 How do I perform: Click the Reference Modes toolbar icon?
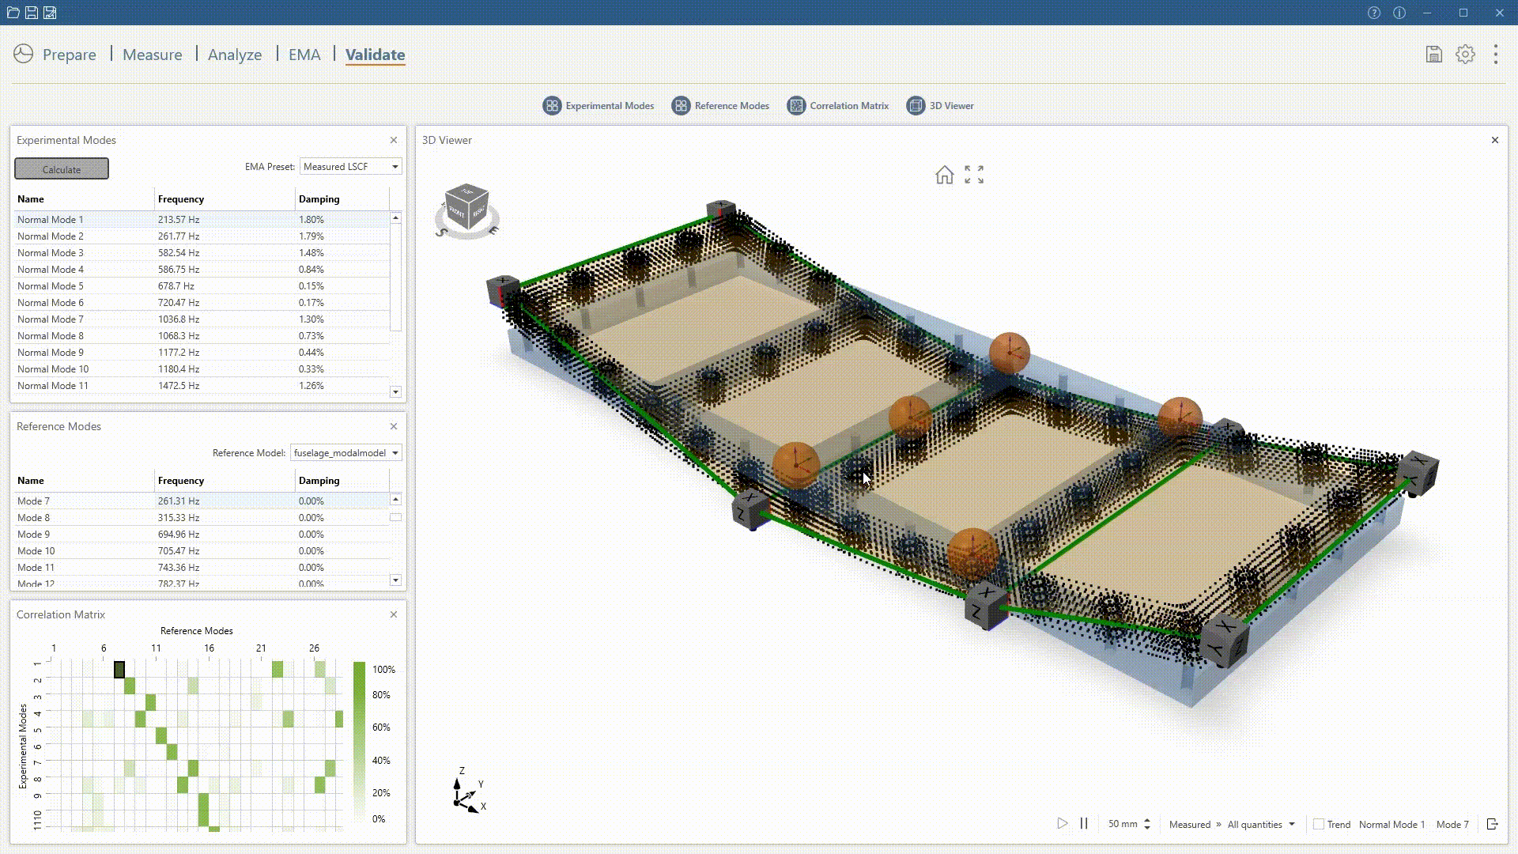coord(681,105)
